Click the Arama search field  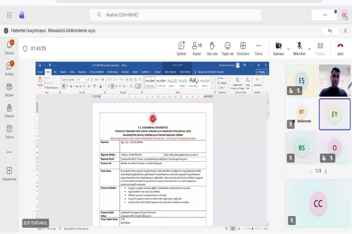pos(176,15)
